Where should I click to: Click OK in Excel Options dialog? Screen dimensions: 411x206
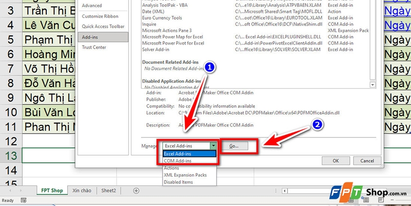[336, 161]
